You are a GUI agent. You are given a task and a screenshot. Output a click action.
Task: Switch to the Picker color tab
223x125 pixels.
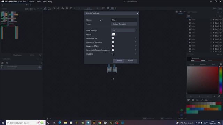192,64
